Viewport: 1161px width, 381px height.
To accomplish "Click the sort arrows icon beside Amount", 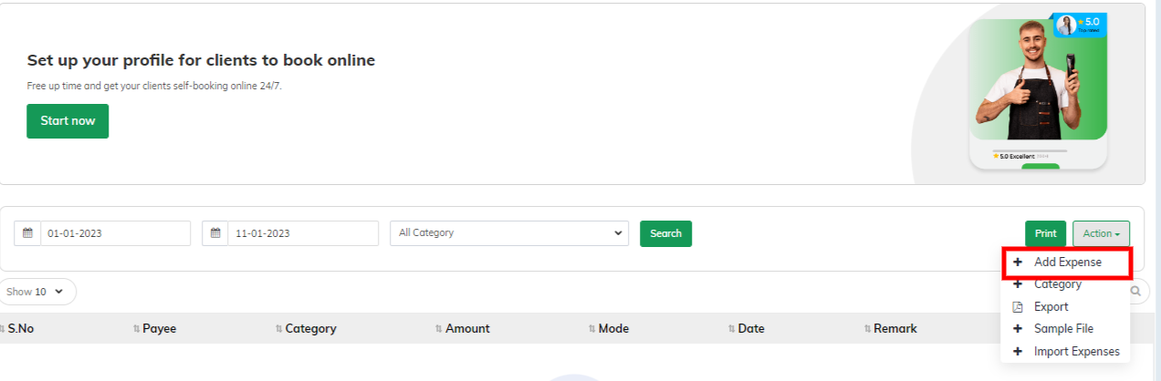I will tap(439, 328).
